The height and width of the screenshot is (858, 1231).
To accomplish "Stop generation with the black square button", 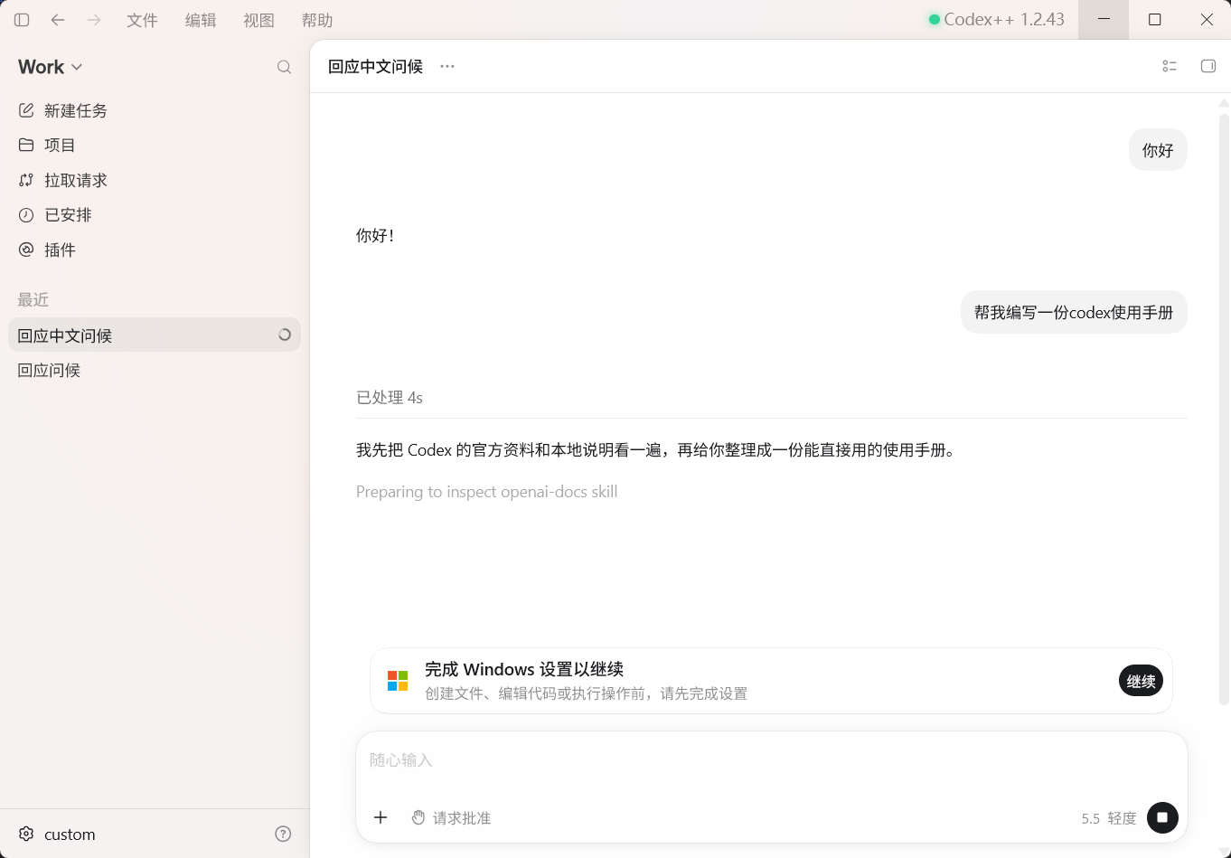I will click(1162, 817).
